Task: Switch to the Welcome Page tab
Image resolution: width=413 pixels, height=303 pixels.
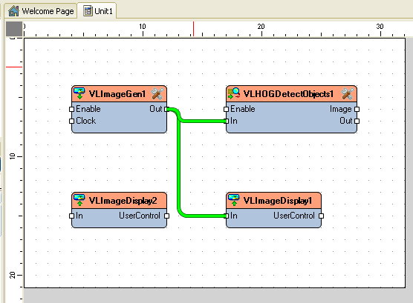Action: pyautogui.click(x=41, y=11)
